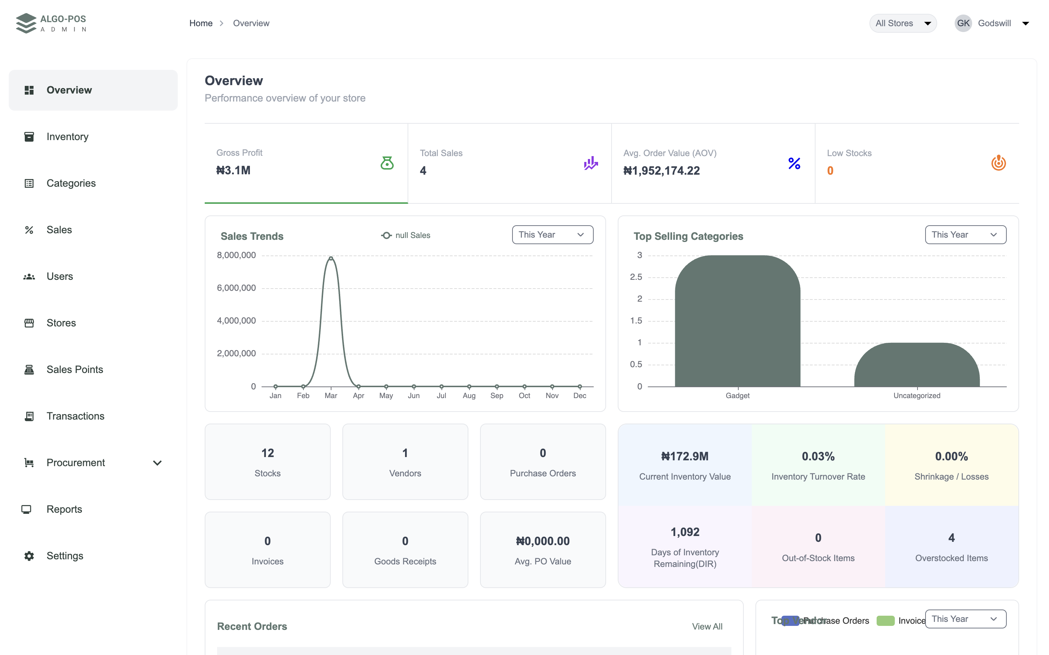Click View All for Recent Orders

pos(707,626)
